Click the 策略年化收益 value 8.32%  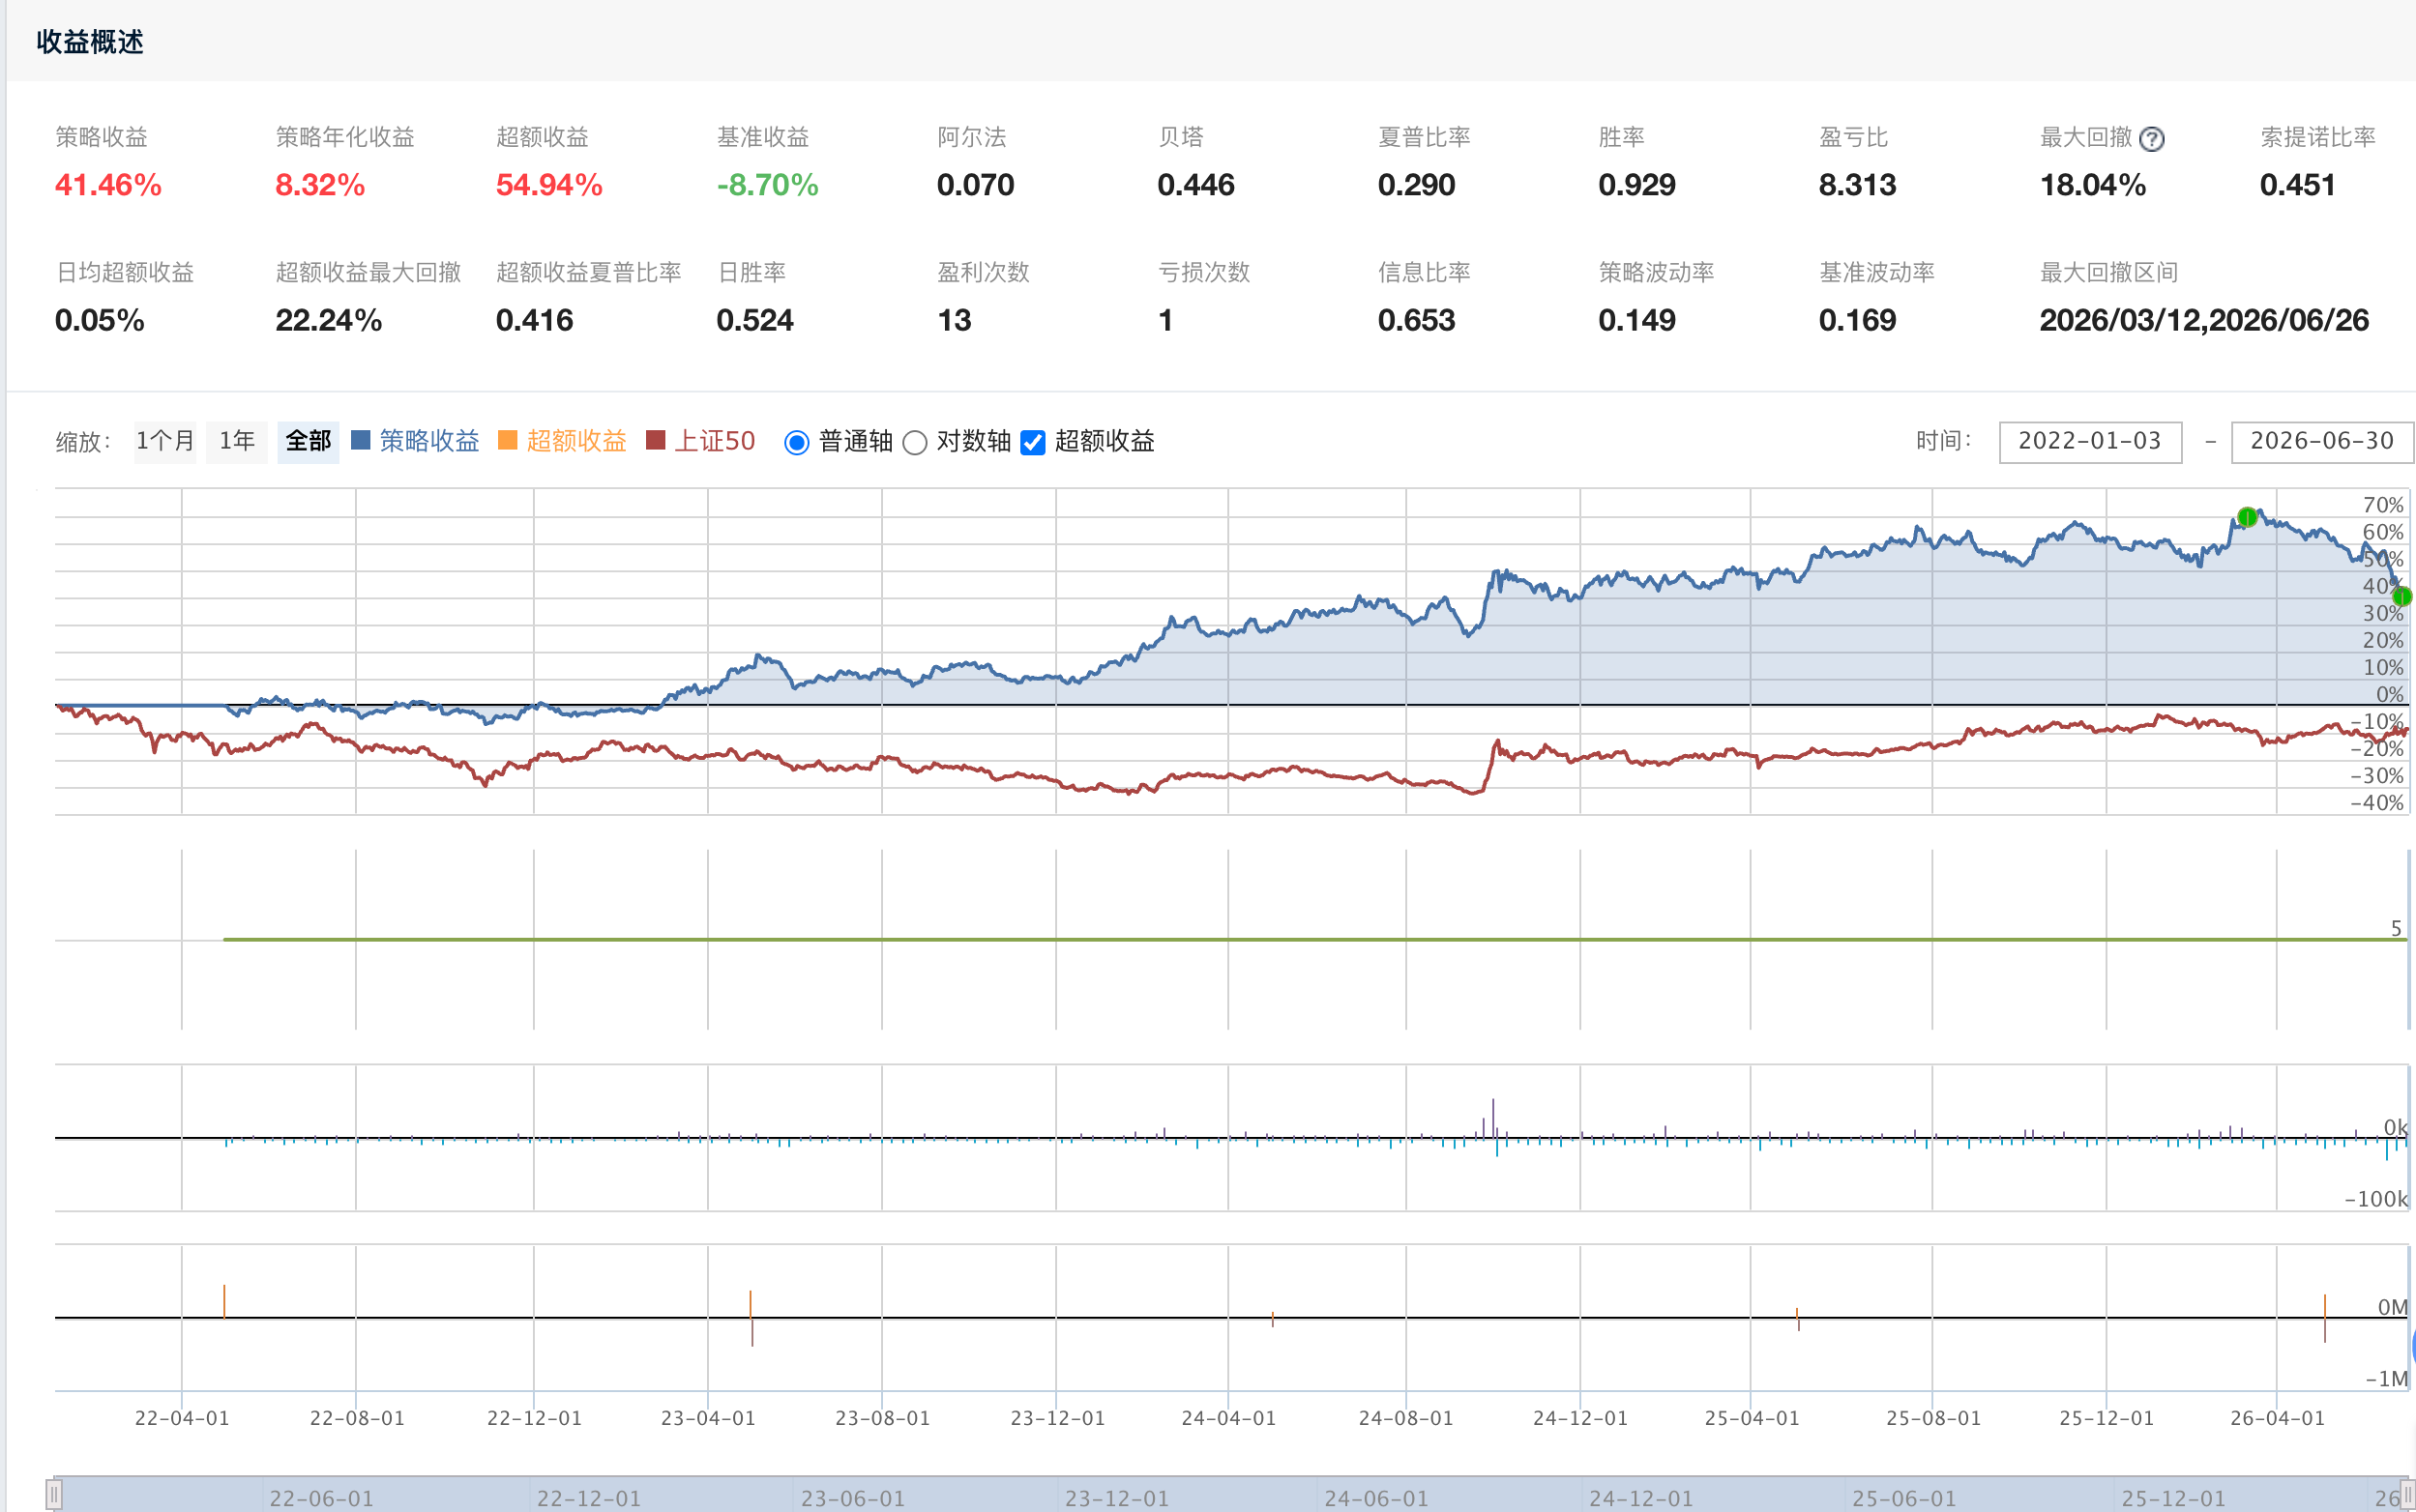pyautogui.click(x=320, y=185)
